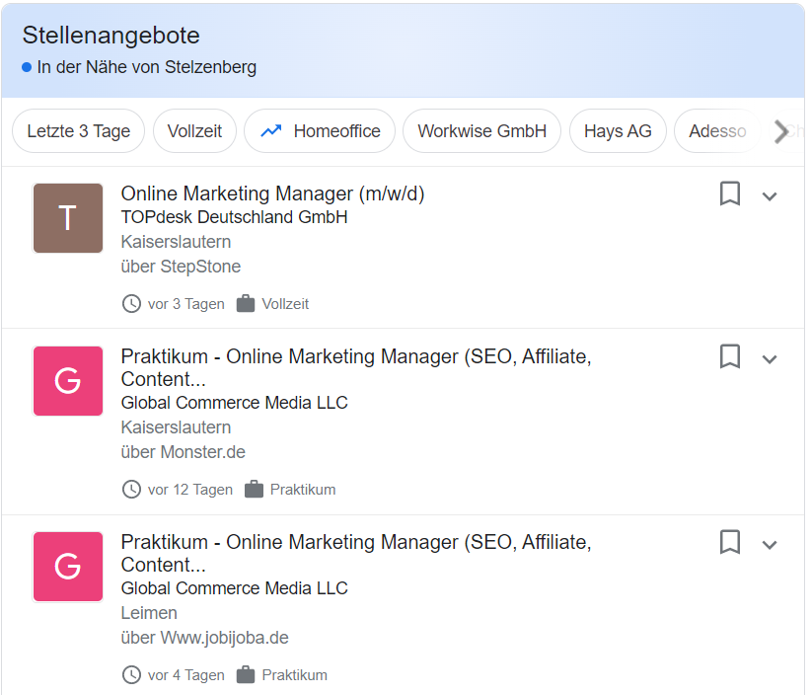This screenshot has height=695, width=810.
Task: Click the briefcase icon in the TOPdesk listing
Action: click(246, 304)
